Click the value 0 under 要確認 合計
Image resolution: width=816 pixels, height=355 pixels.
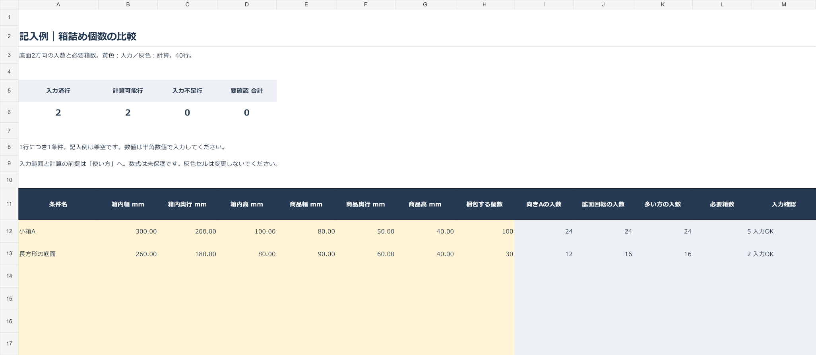click(x=246, y=113)
